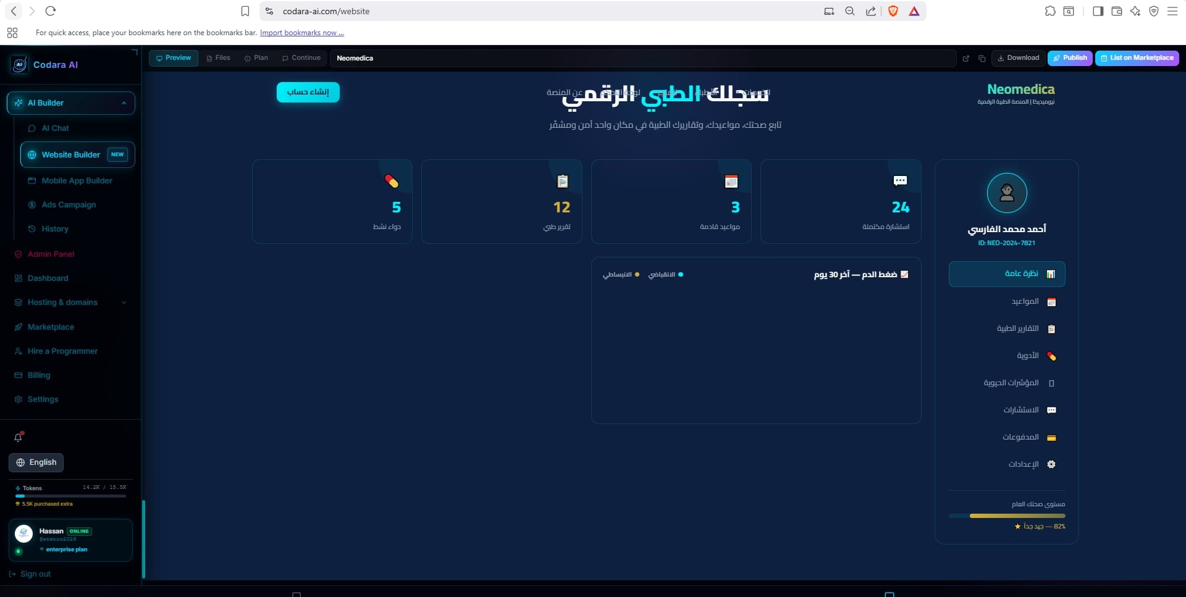Click the bookmark icon in address bar

(245, 11)
